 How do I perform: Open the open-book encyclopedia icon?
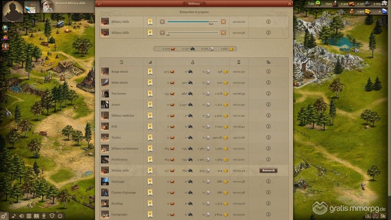(x=36, y=216)
